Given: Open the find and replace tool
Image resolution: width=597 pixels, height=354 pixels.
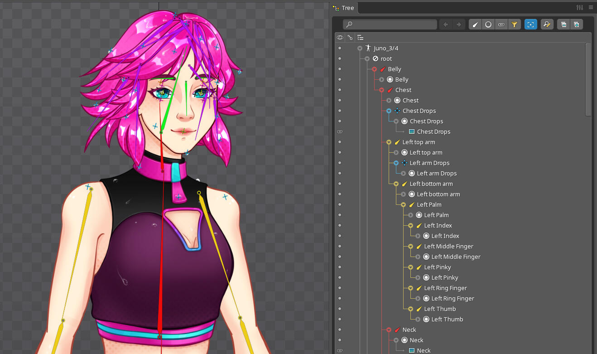Looking at the screenshot, I should (x=547, y=24).
